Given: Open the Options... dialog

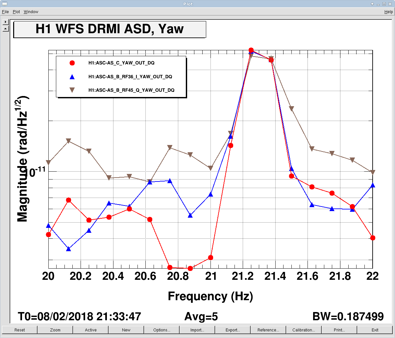Looking at the screenshot, I should pos(162,330).
